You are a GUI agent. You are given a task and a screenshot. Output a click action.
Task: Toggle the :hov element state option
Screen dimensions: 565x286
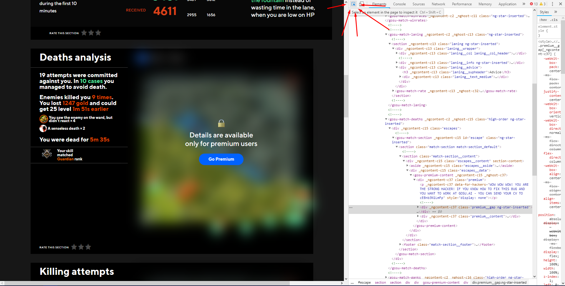tap(543, 20)
